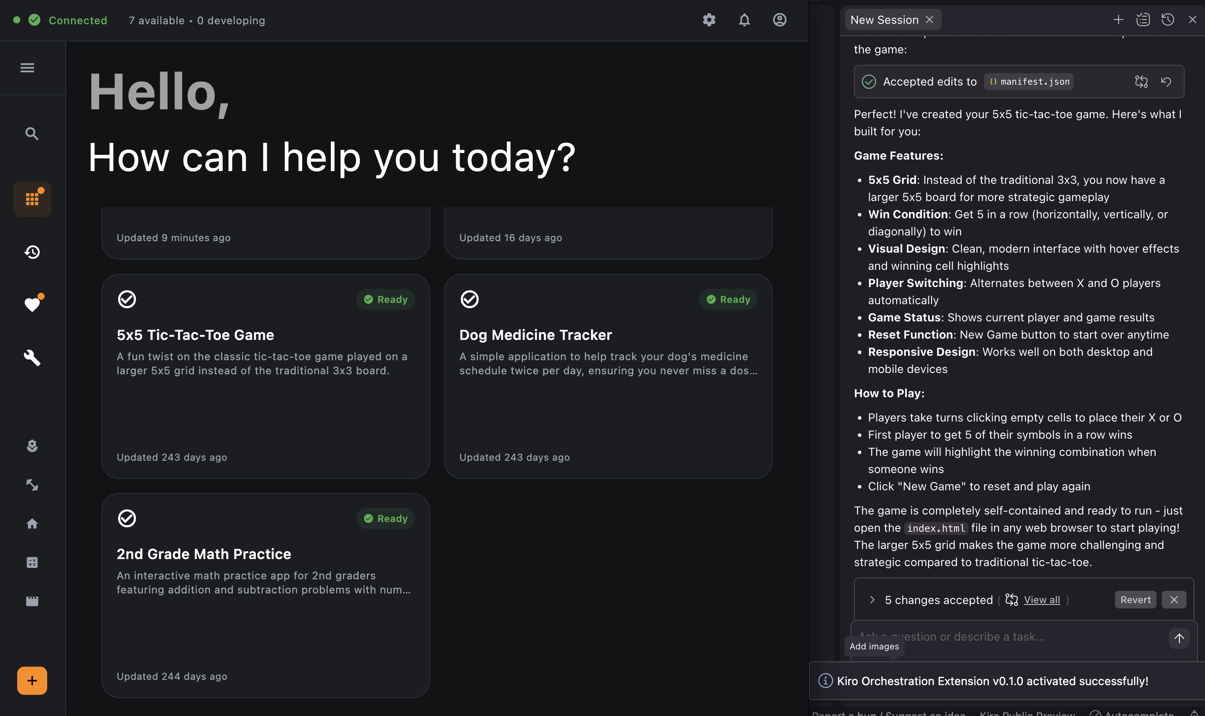
Task: Expand the 5 changes accepted section
Action: 872,600
